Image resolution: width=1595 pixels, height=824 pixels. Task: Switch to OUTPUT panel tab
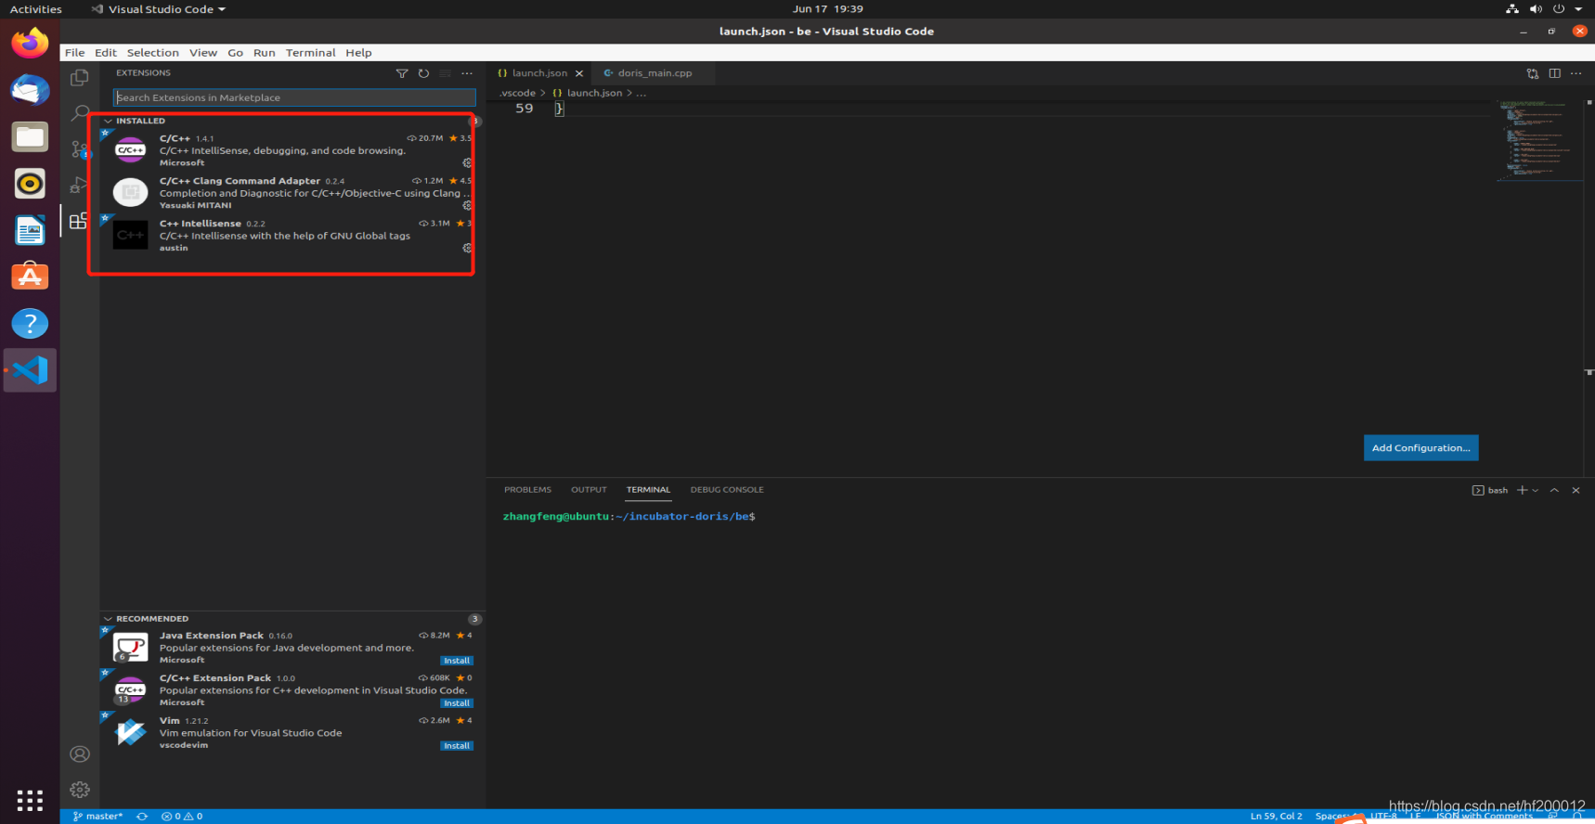(589, 490)
